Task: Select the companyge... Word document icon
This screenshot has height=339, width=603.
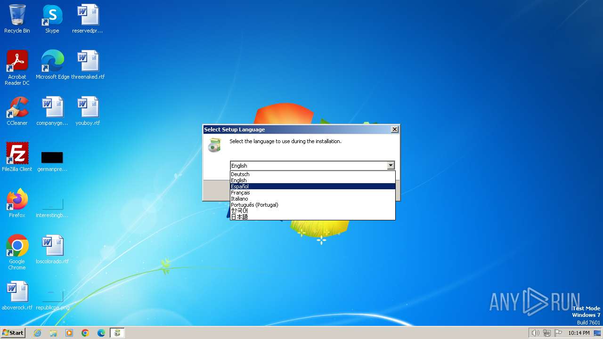Action: click(52, 111)
